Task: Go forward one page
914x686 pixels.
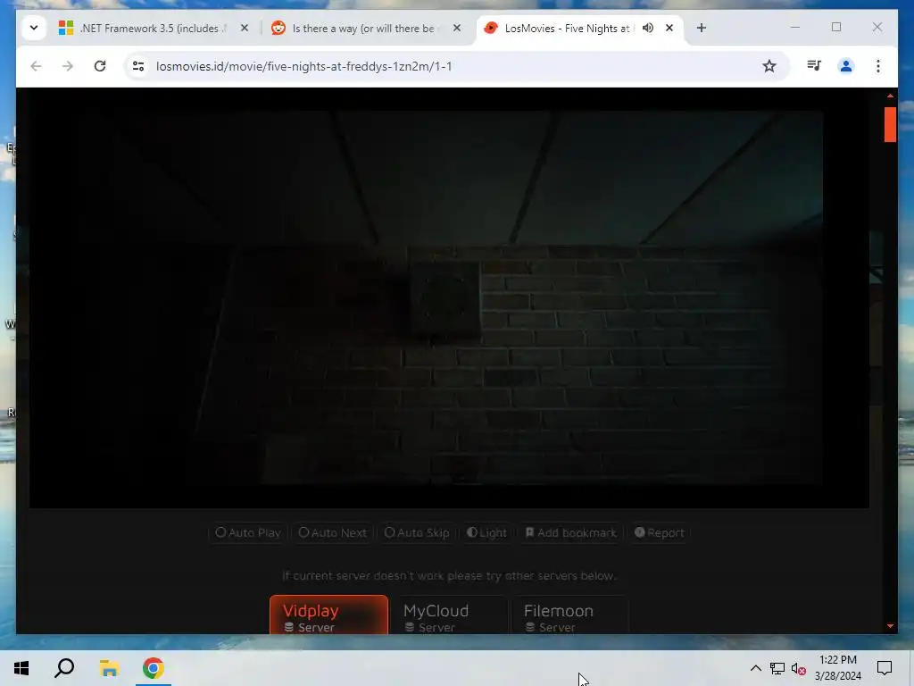Action: pos(68,66)
